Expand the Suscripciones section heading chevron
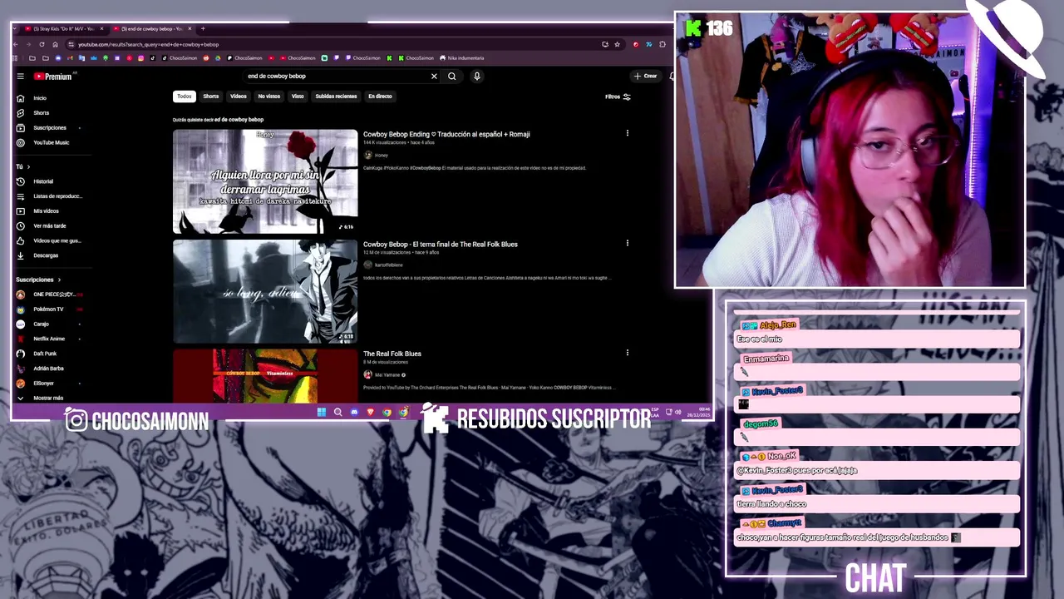 [59, 280]
